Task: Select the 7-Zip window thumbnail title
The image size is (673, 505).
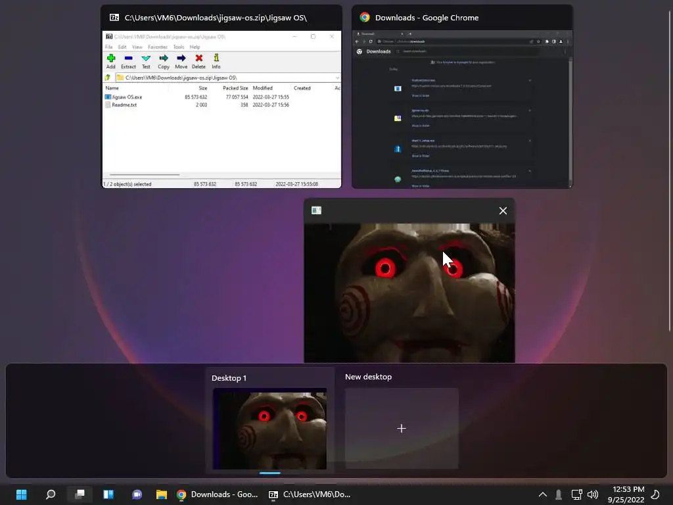Action: (216, 18)
